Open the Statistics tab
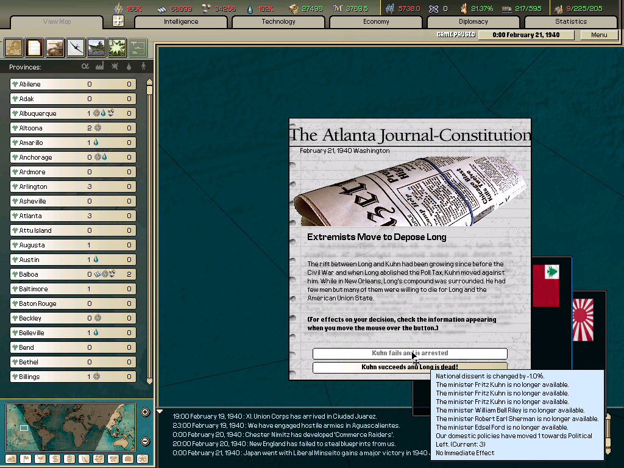Image resolution: width=624 pixels, height=468 pixels. (570, 21)
